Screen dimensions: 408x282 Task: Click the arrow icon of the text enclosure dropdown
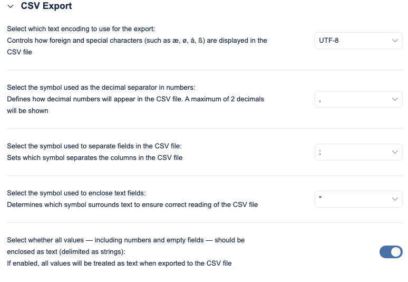395,199
